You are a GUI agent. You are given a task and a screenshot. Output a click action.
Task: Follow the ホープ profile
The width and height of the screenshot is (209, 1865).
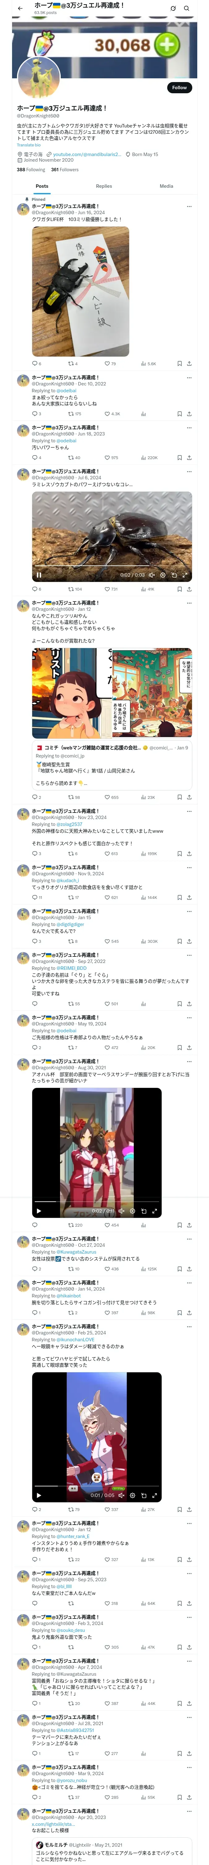(179, 88)
